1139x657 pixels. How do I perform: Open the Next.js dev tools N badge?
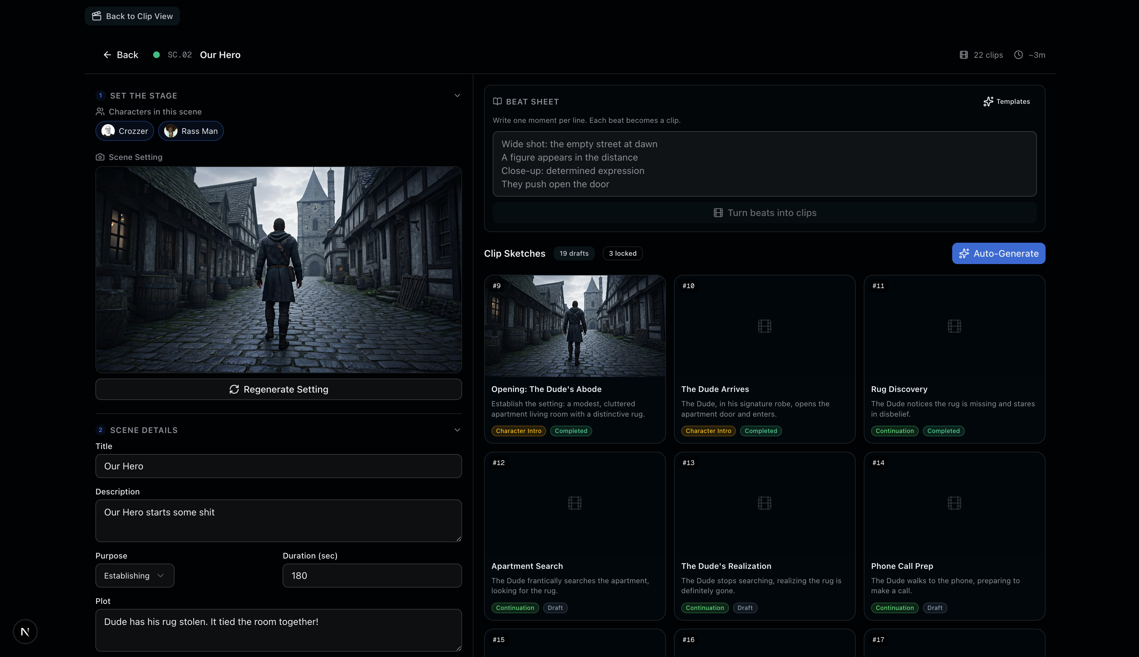pyautogui.click(x=25, y=631)
